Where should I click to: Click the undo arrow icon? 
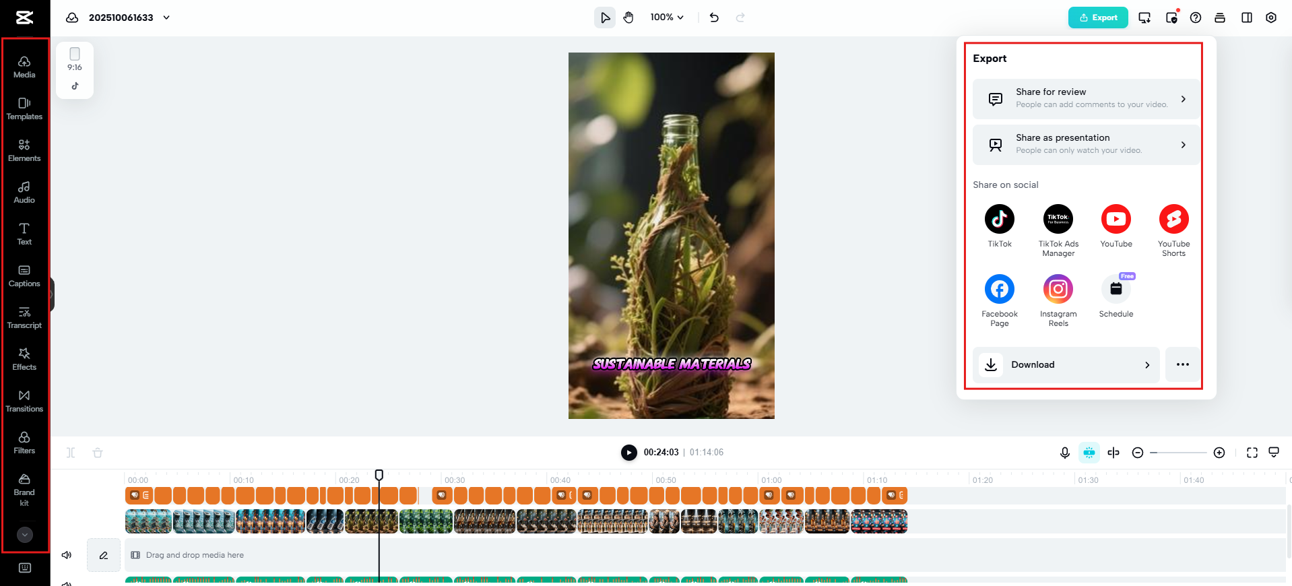point(714,18)
